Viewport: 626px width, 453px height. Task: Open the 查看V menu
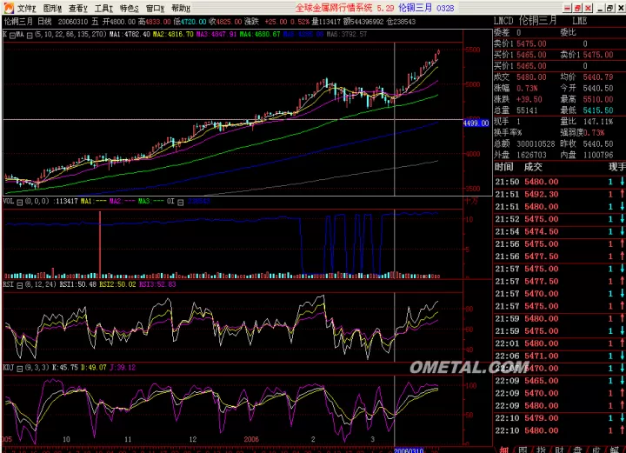(78, 9)
